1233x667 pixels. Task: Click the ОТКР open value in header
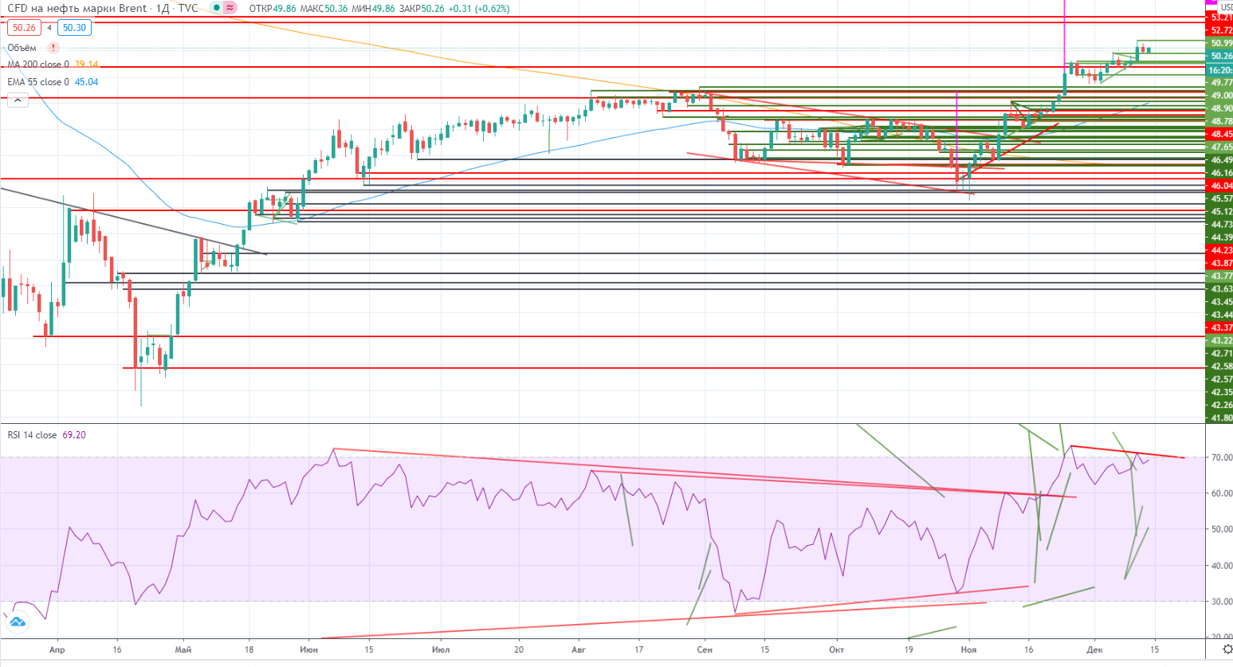(x=285, y=9)
